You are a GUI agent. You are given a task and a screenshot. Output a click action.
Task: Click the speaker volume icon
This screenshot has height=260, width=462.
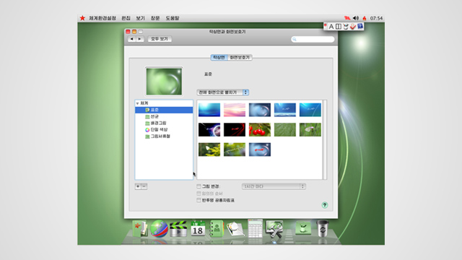coord(356,18)
